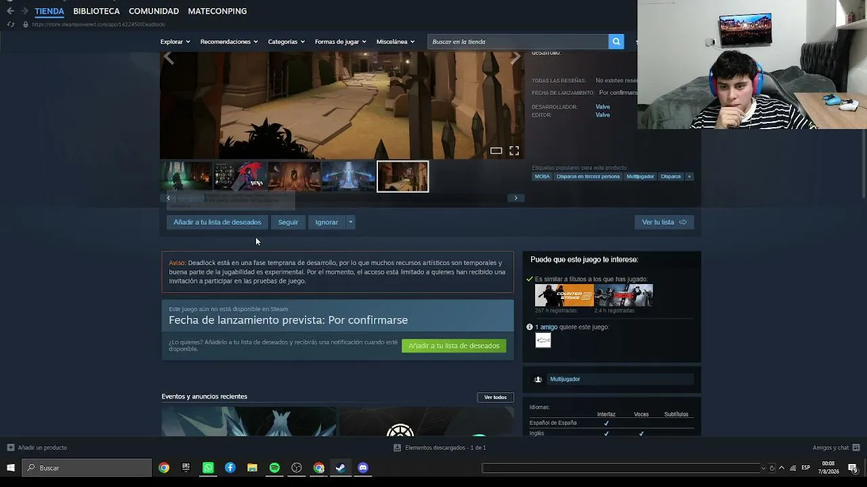Select the MOBA tag
Viewport: 867px width, 487px height.
click(543, 177)
